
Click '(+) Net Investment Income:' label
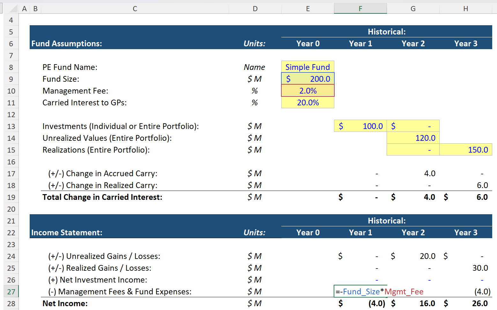tap(98, 280)
